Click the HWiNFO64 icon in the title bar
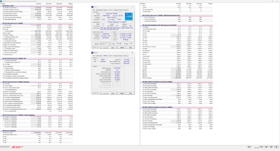 click(x=1, y=1)
